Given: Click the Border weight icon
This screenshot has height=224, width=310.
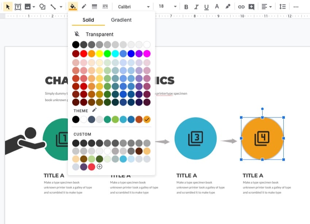Looking at the screenshot, I should click(94, 7).
